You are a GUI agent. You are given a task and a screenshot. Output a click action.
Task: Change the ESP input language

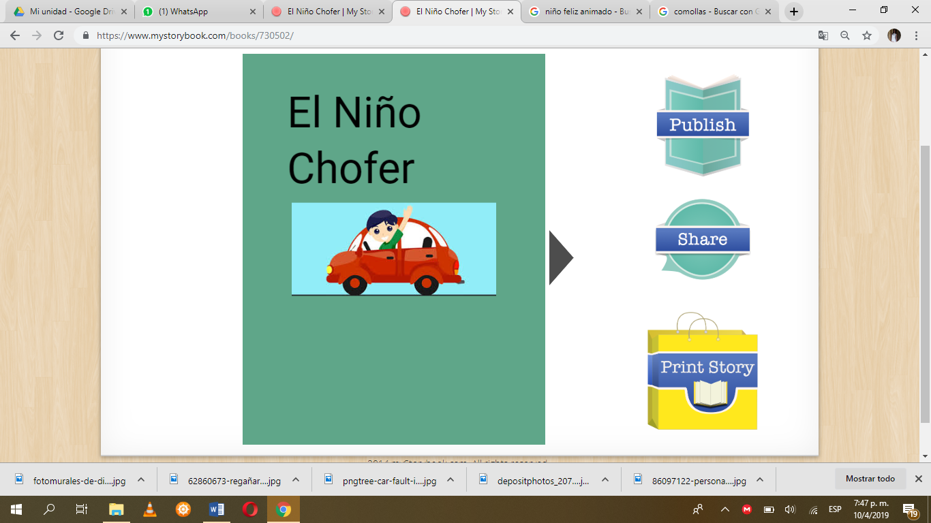(x=835, y=509)
